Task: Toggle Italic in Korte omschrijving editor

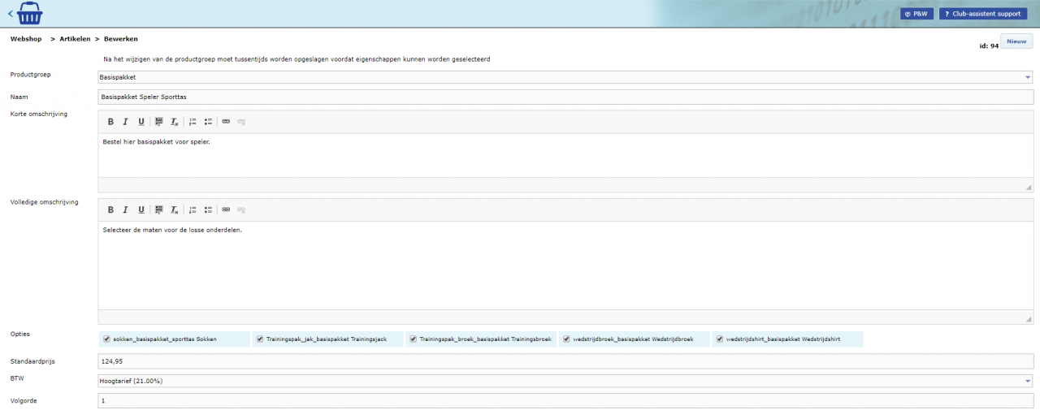Action: (x=125, y=122)
